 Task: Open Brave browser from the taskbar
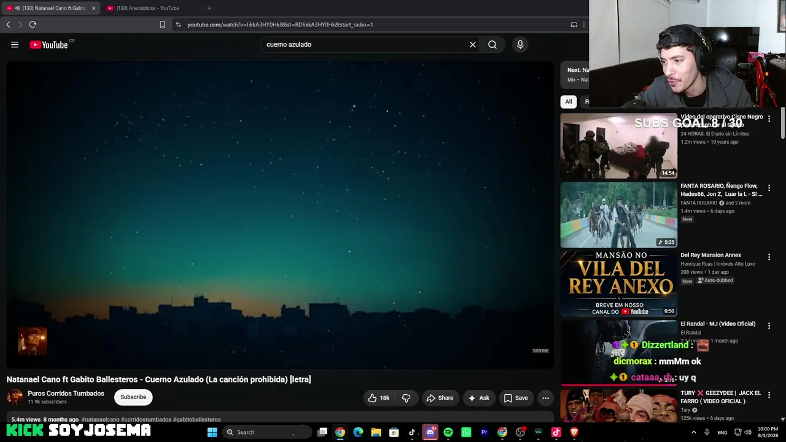click(574, 432)
